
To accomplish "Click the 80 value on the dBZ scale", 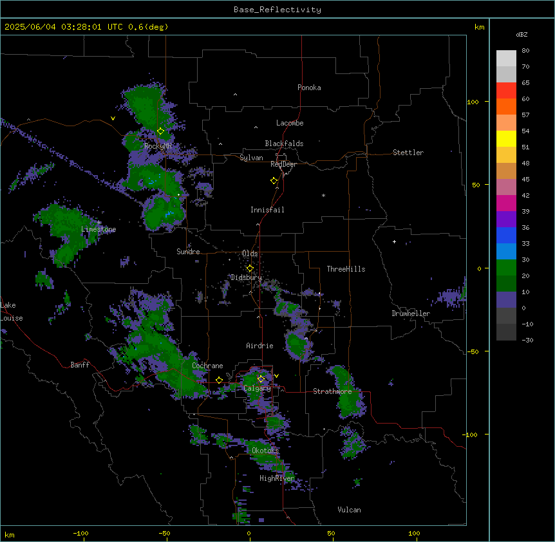I will point(525,51).
